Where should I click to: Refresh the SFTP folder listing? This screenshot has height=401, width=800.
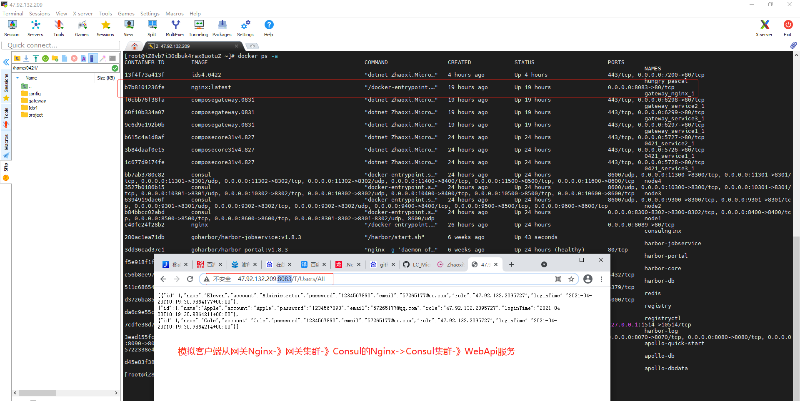coord(45,58)
